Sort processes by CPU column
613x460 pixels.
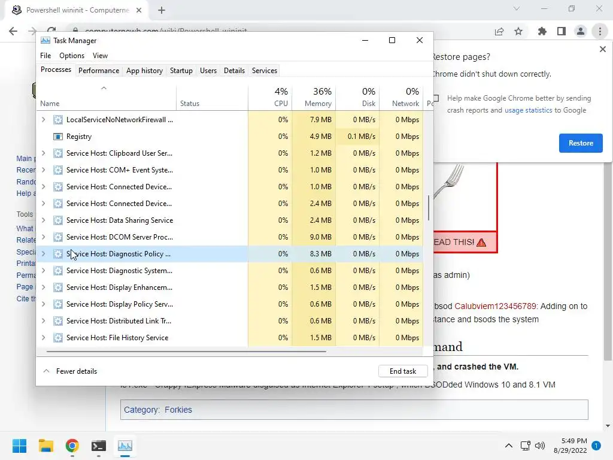270,98
